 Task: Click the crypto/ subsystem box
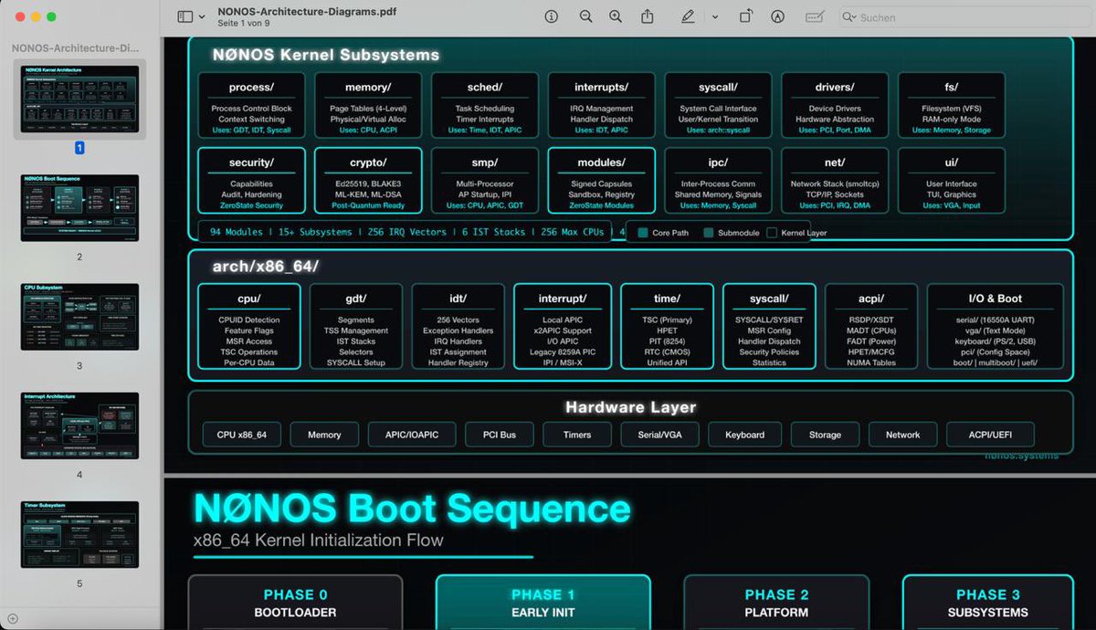(x=368, y=181)
